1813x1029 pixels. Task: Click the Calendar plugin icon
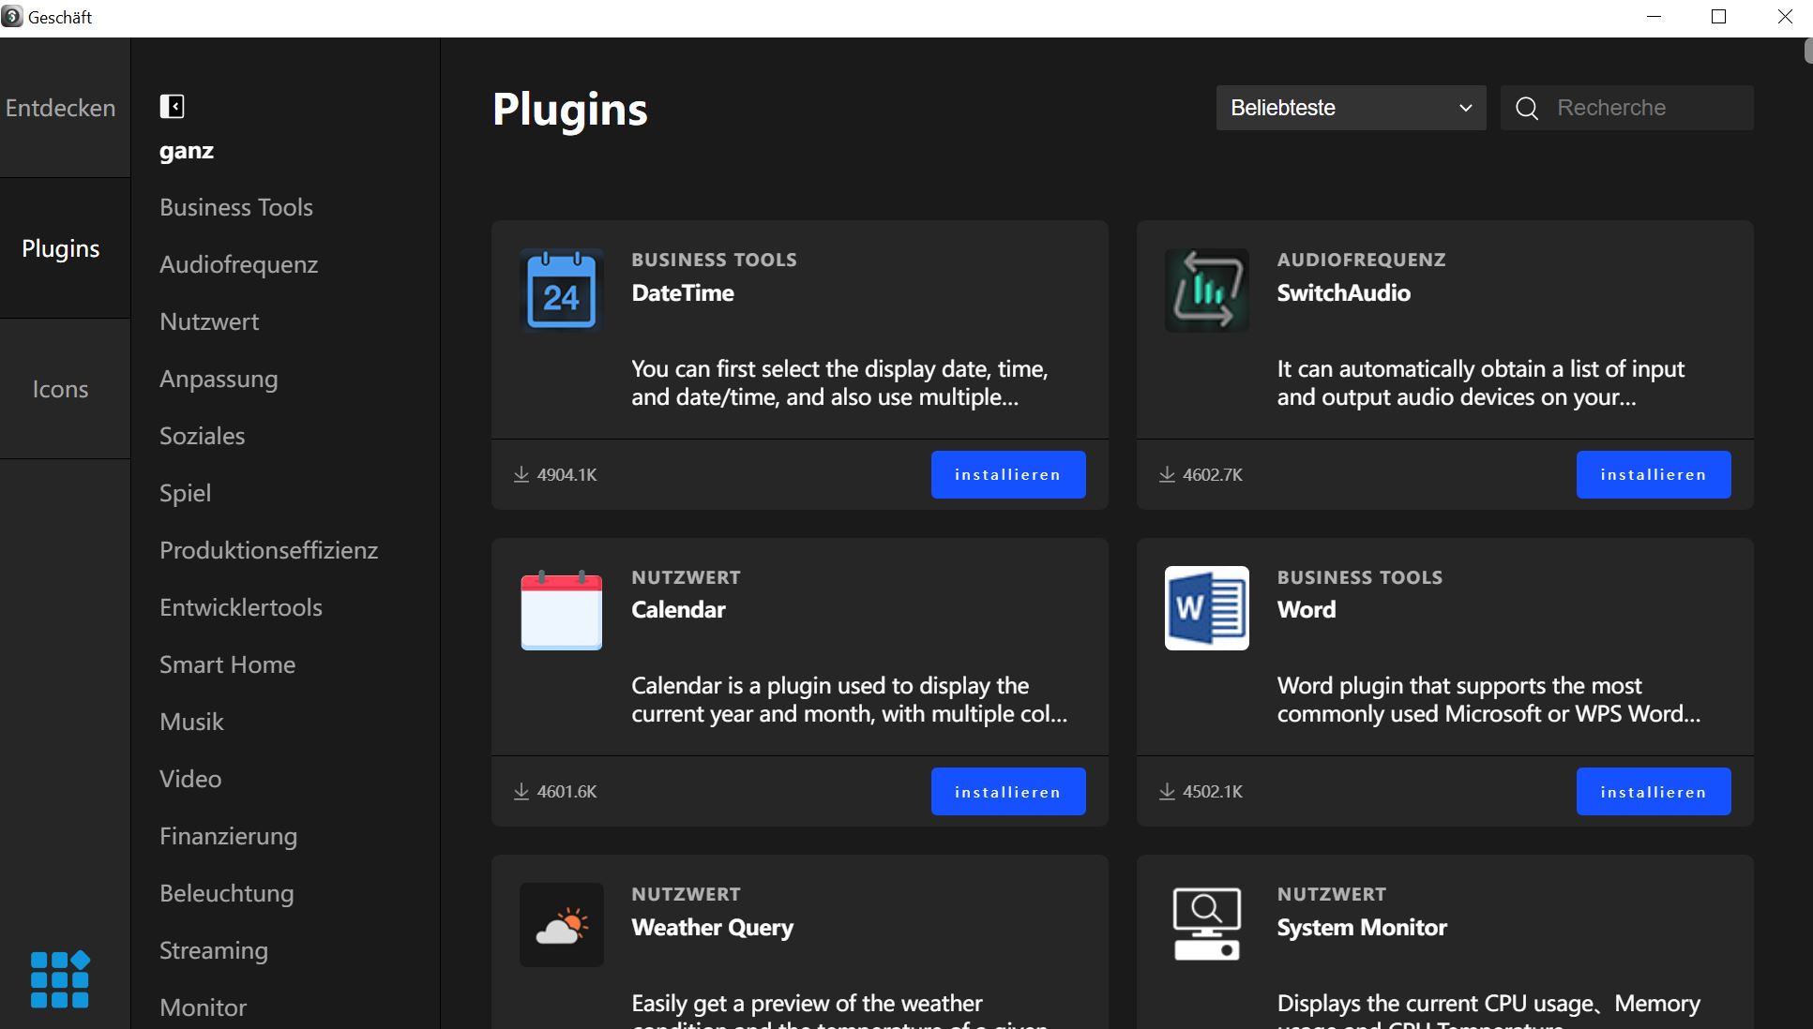(x=561, y=608)
